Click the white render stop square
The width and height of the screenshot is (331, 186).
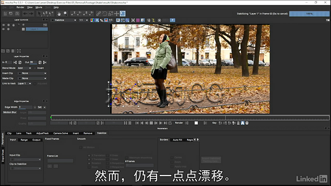(196, 123)
